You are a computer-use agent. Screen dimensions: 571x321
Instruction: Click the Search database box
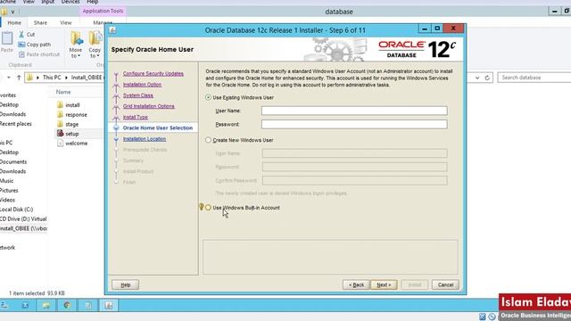[534, 78]
